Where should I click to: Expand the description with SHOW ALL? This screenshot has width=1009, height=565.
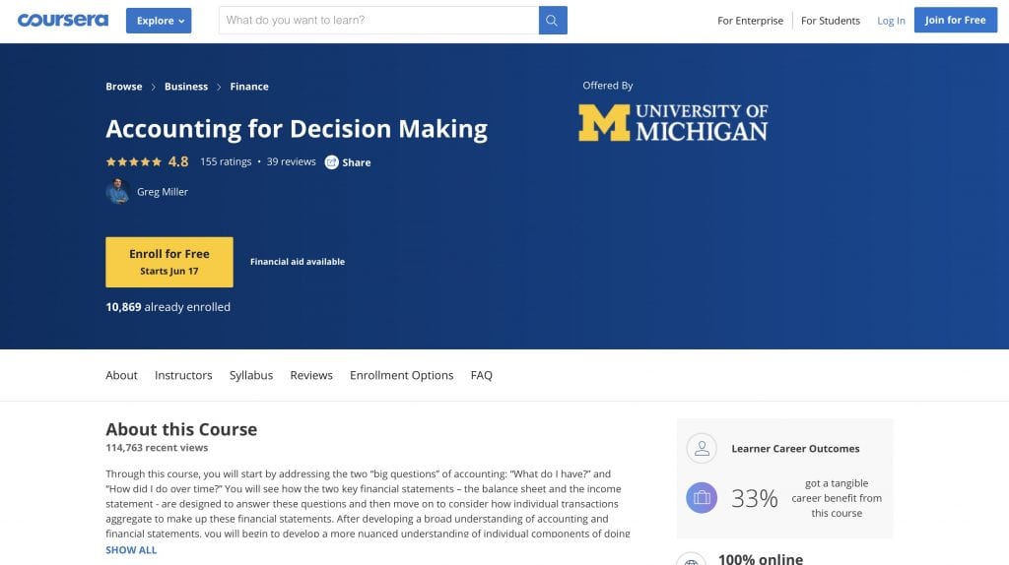point(131,549)
